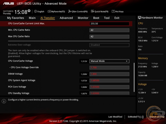Click Last Modified
The width and height of the screenshot is (166, 124).
(115, 117)
